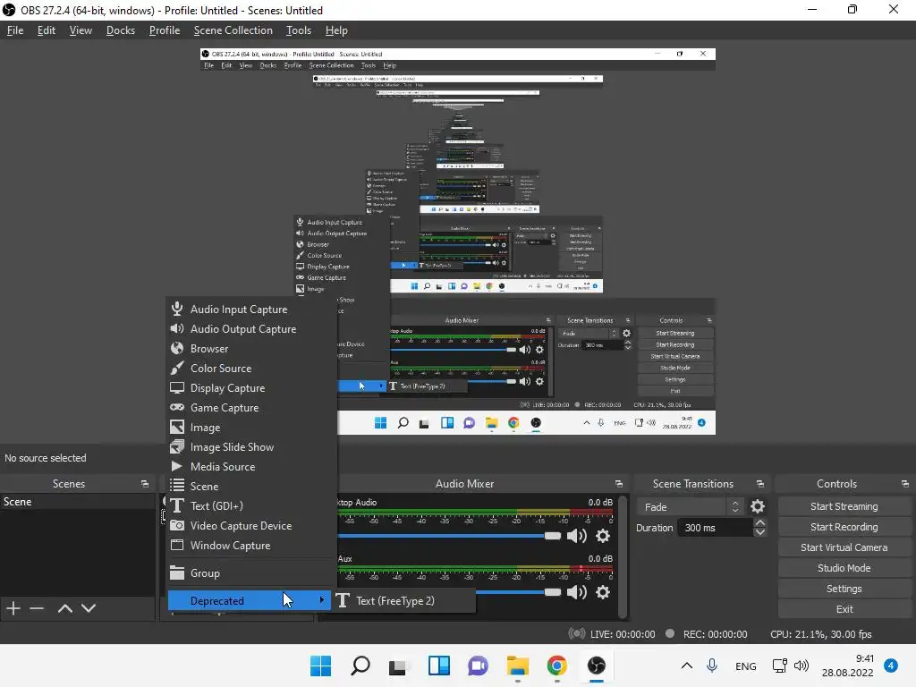The height and width of the screenshot is (687, 916).
Task: Increase the transition duration
Action: (x=760, y=522)
